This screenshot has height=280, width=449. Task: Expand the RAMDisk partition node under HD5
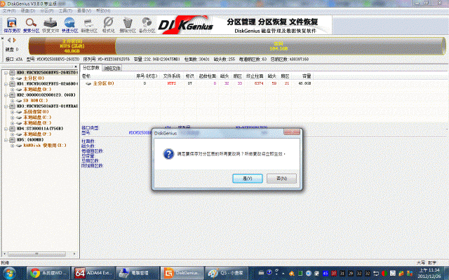13,146
